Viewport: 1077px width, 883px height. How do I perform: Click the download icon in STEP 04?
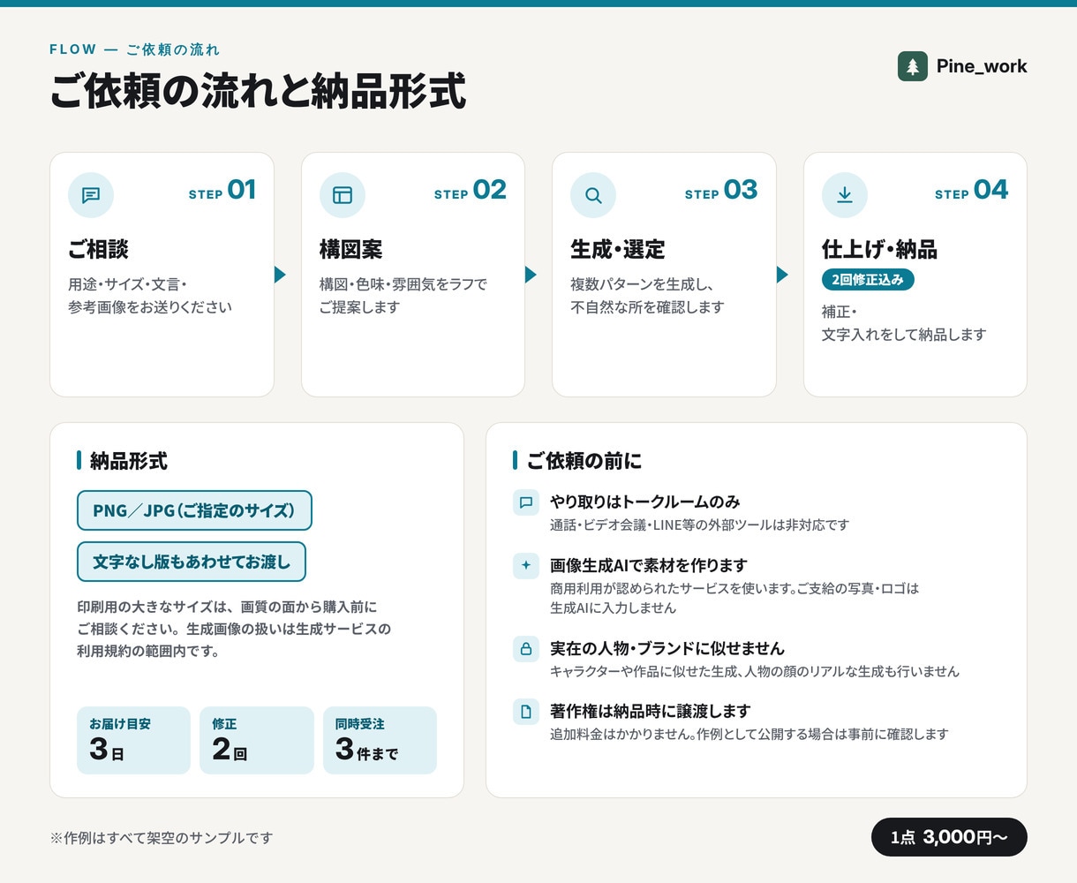pyautogui.click(x=845, y=195)
